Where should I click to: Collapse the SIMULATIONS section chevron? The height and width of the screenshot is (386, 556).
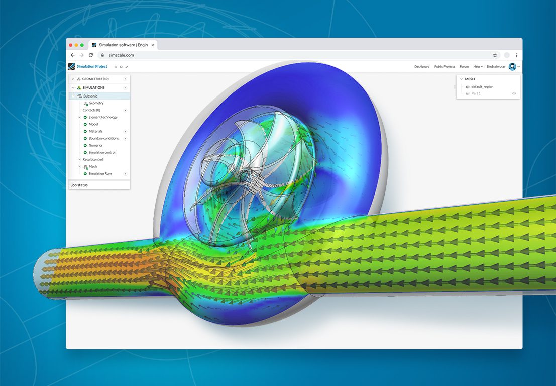pos(73,87)
